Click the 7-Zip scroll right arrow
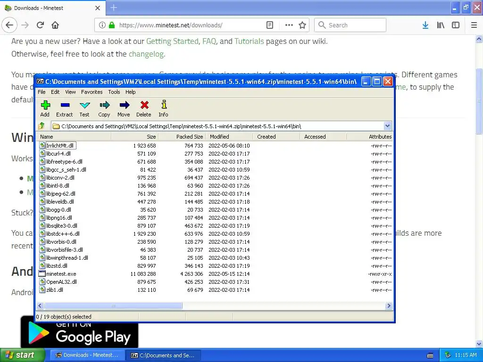The height and width of the screenshot is (362, 483). pyautogui.click(x=389, y=305)
